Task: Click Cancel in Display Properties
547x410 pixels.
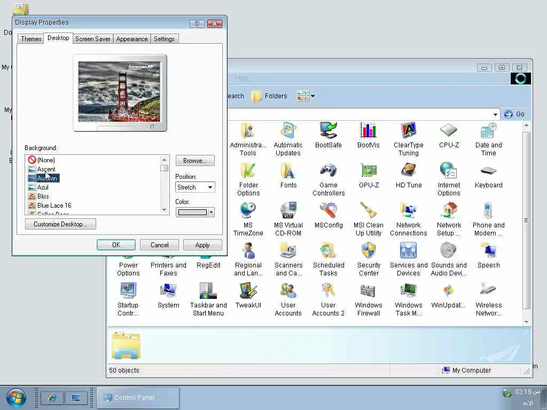Action: coord(159,245)
